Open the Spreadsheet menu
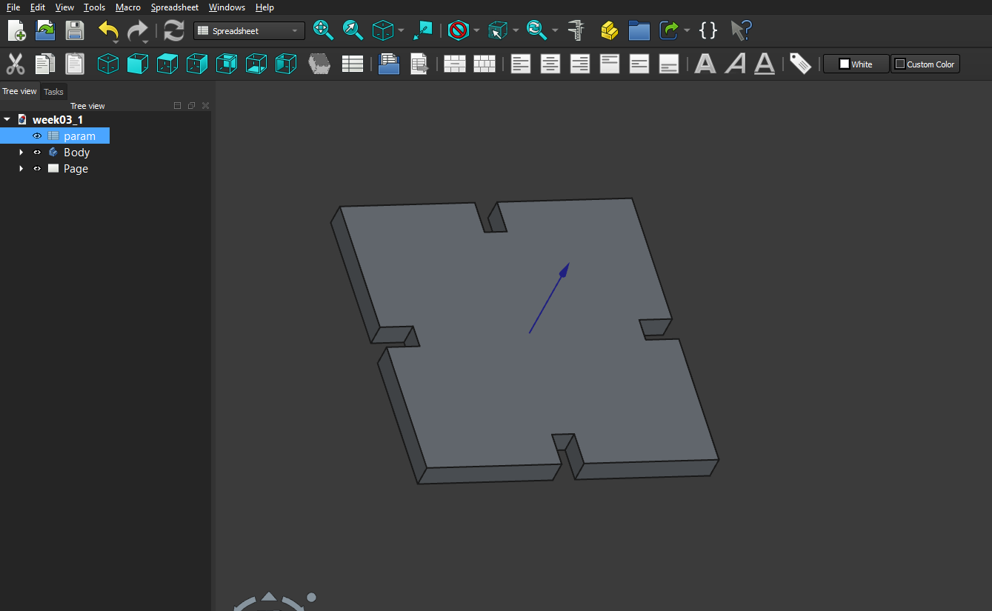 [175, 7]
